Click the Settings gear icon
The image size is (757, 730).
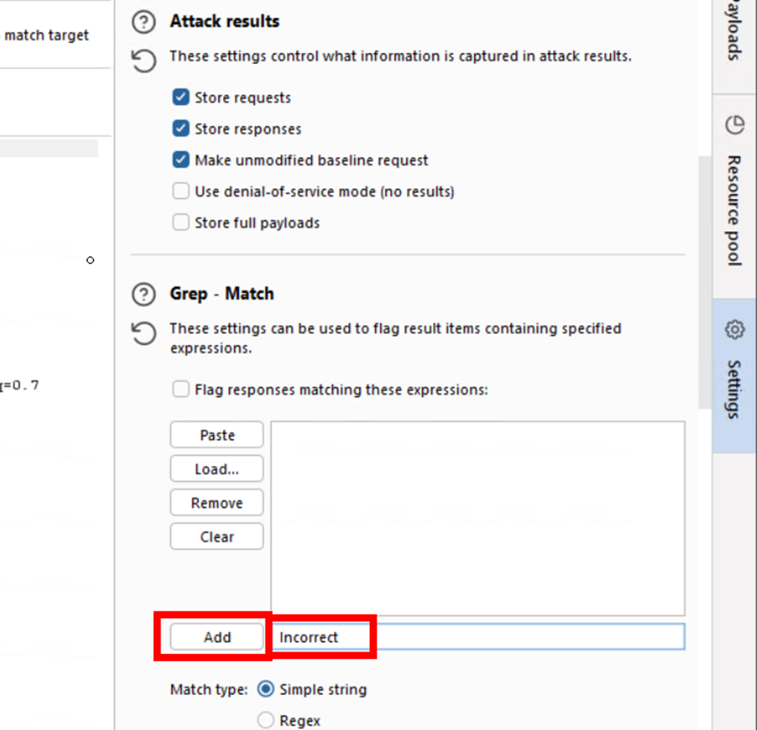point(734,330)
